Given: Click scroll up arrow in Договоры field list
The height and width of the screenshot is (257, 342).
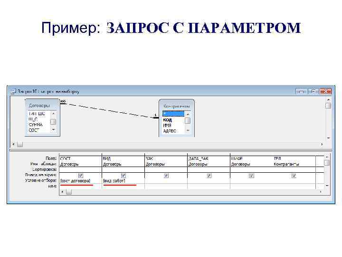Looking at the screenshot, I should [53, 114].
